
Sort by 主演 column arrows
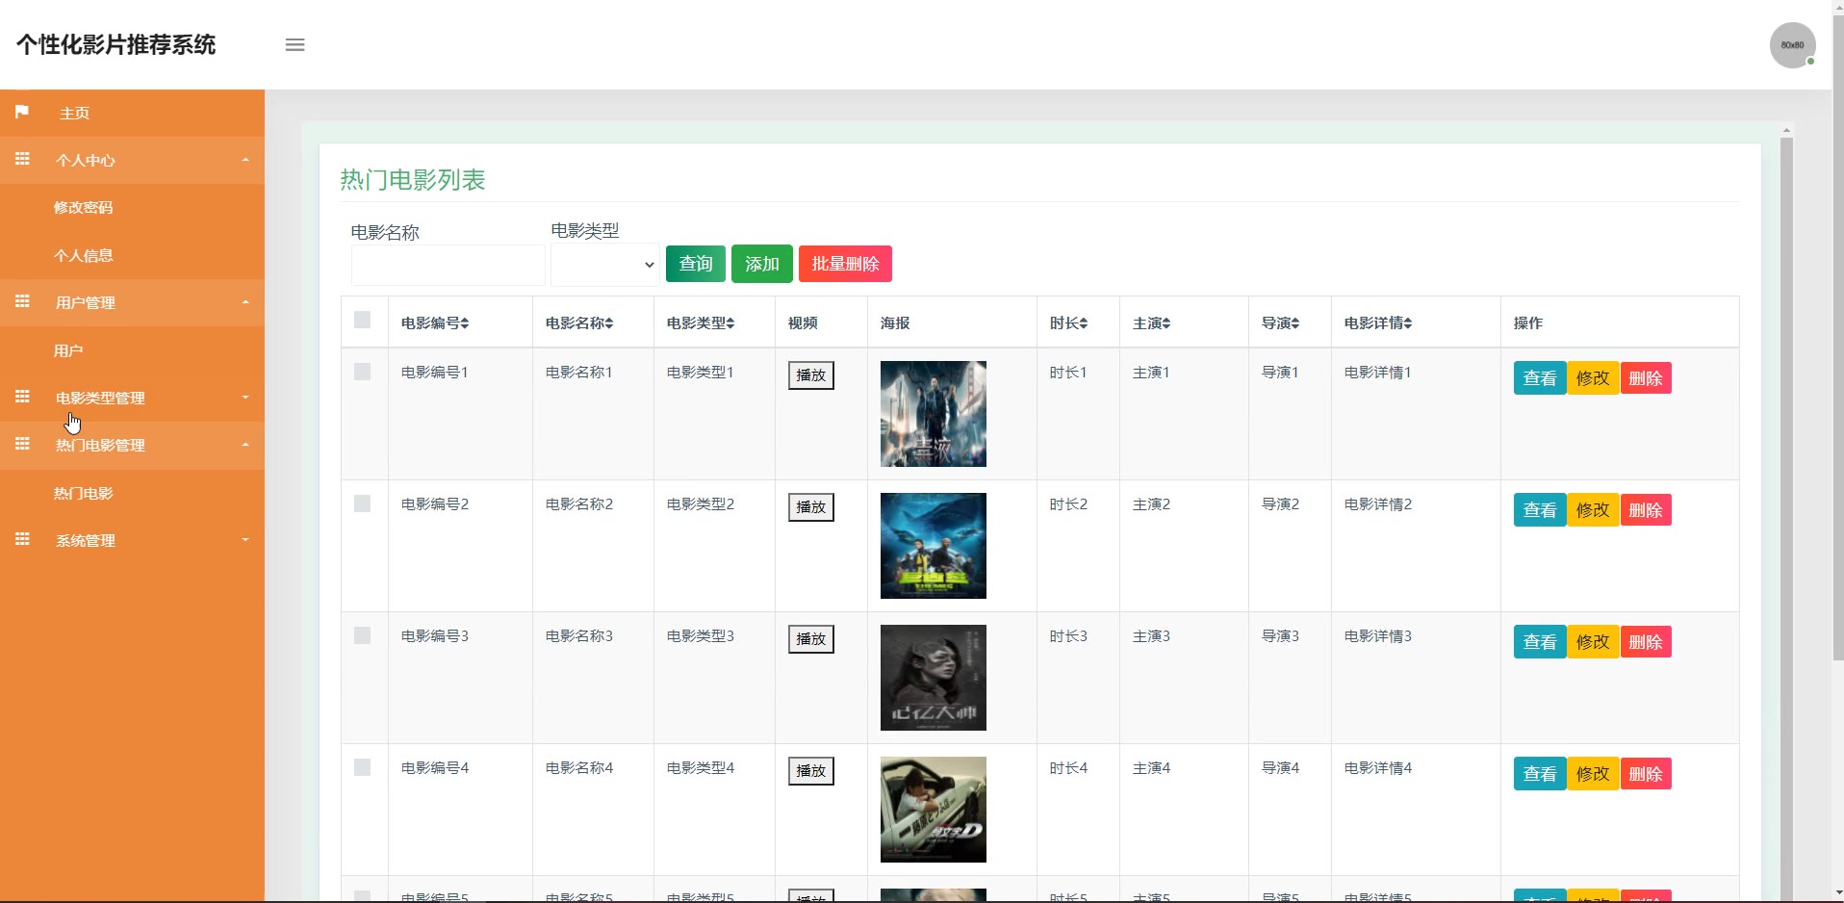pos(1166,323)
